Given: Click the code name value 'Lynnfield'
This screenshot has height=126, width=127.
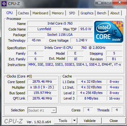Looking at the screenshot, I should pos(44,29).
